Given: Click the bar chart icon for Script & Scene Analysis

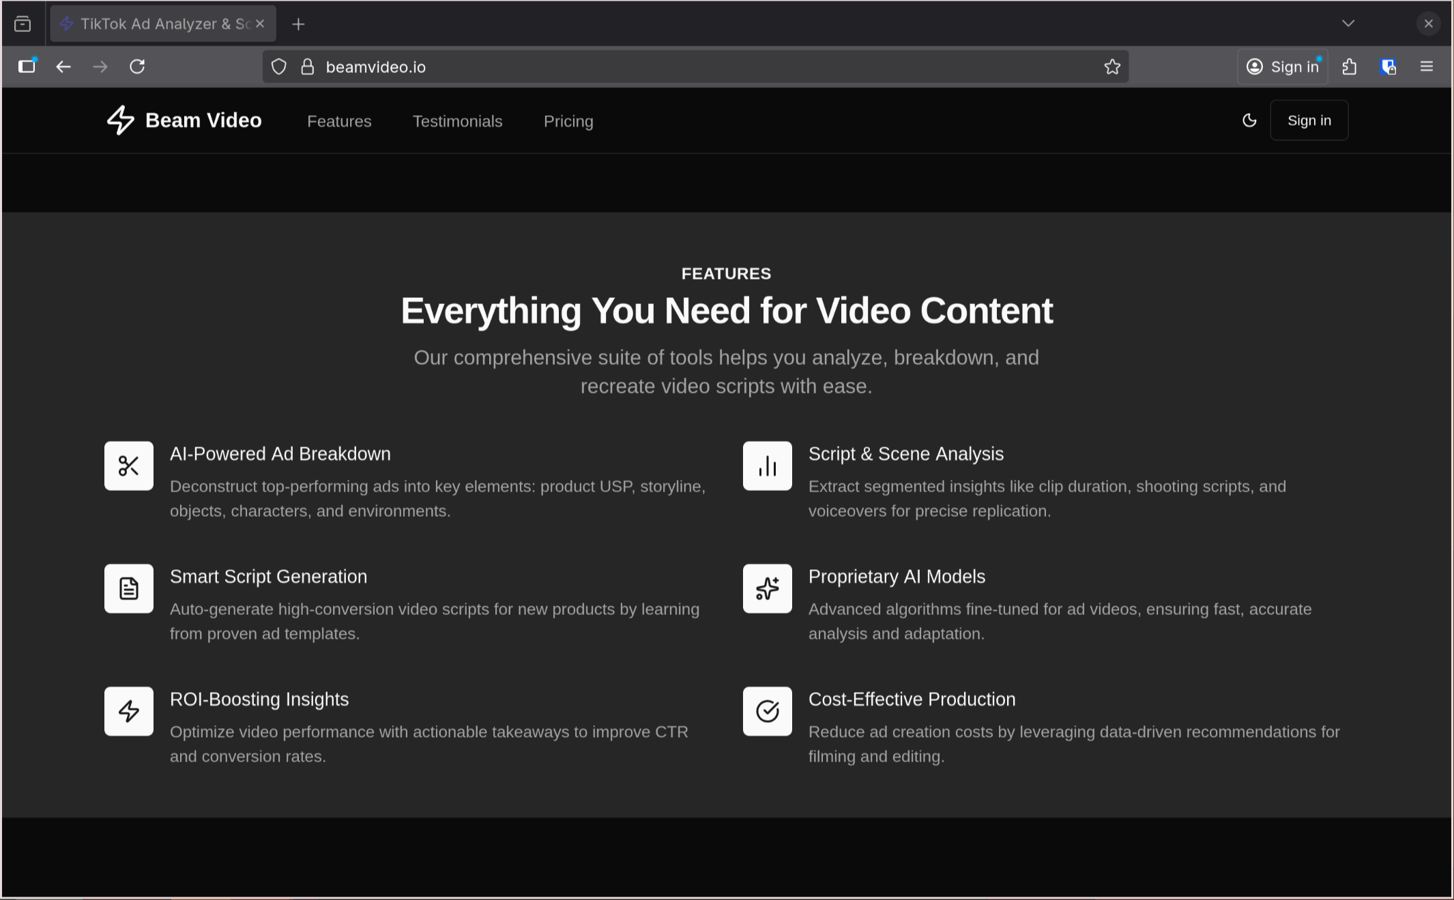Looking at the screenshot, I should point(768,466).
